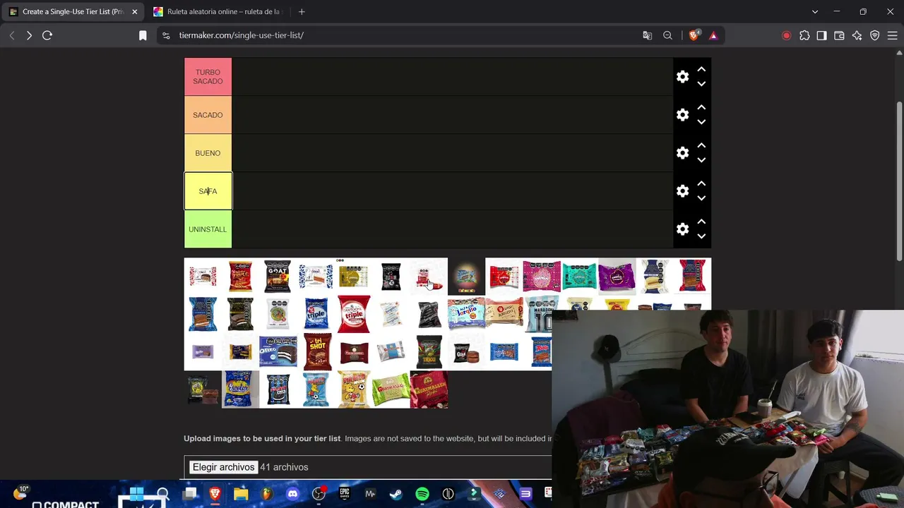Select the green Guaymallen thumbnail

(391, 389)
